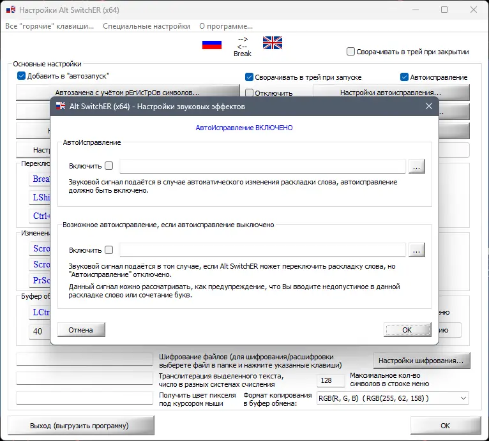This screenshot has width=489, height=441.
Task: Enable the Возможное автоисправление sound checkbox
Action: point(109,250)
